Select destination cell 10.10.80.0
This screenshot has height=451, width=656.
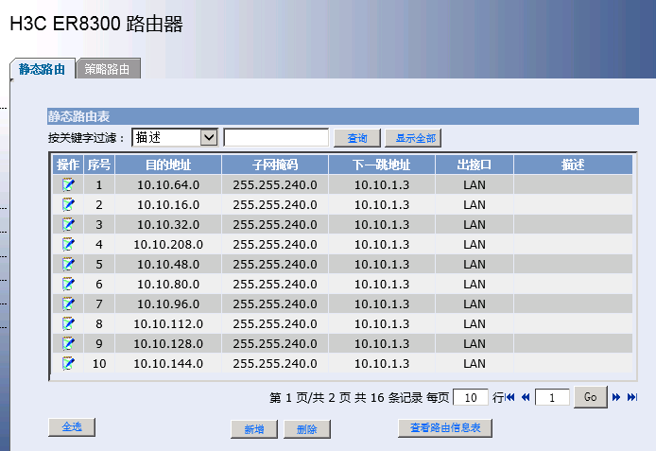[x=168, y=284]
